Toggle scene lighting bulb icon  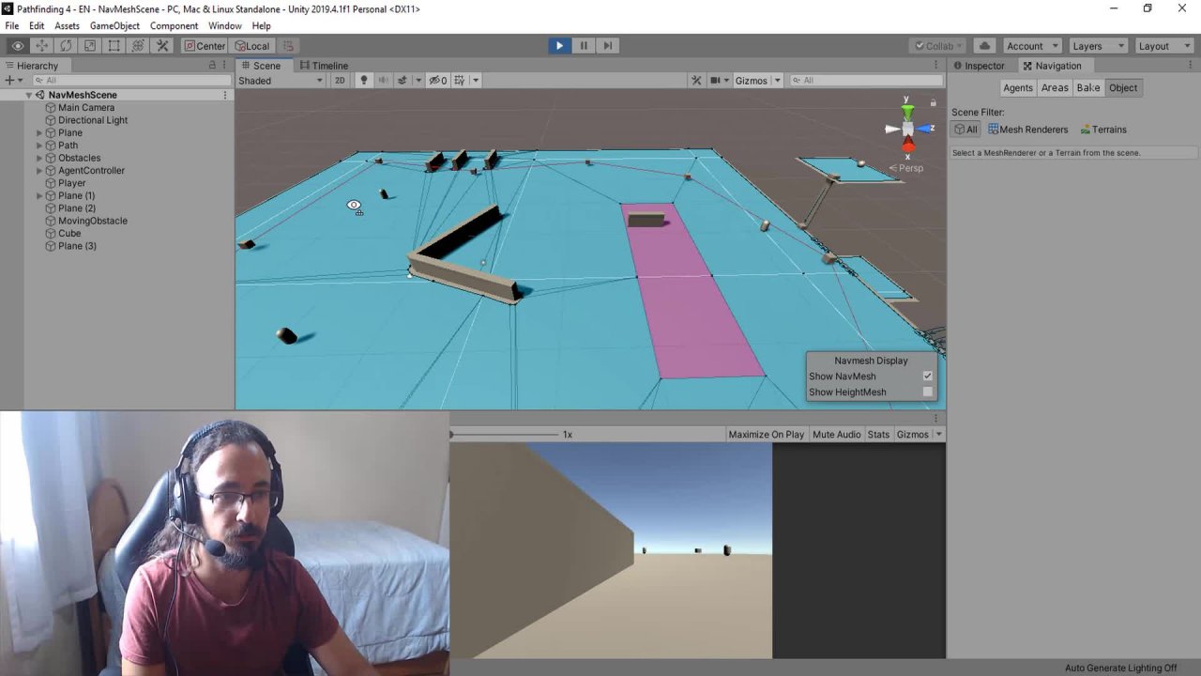click(x=364, y=81)
